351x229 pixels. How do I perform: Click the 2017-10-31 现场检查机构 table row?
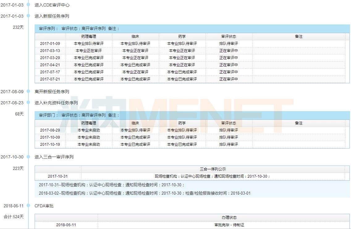[190, 176]
